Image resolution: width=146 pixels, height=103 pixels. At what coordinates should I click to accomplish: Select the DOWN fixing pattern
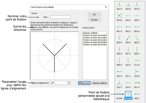[x=119, y=95]
